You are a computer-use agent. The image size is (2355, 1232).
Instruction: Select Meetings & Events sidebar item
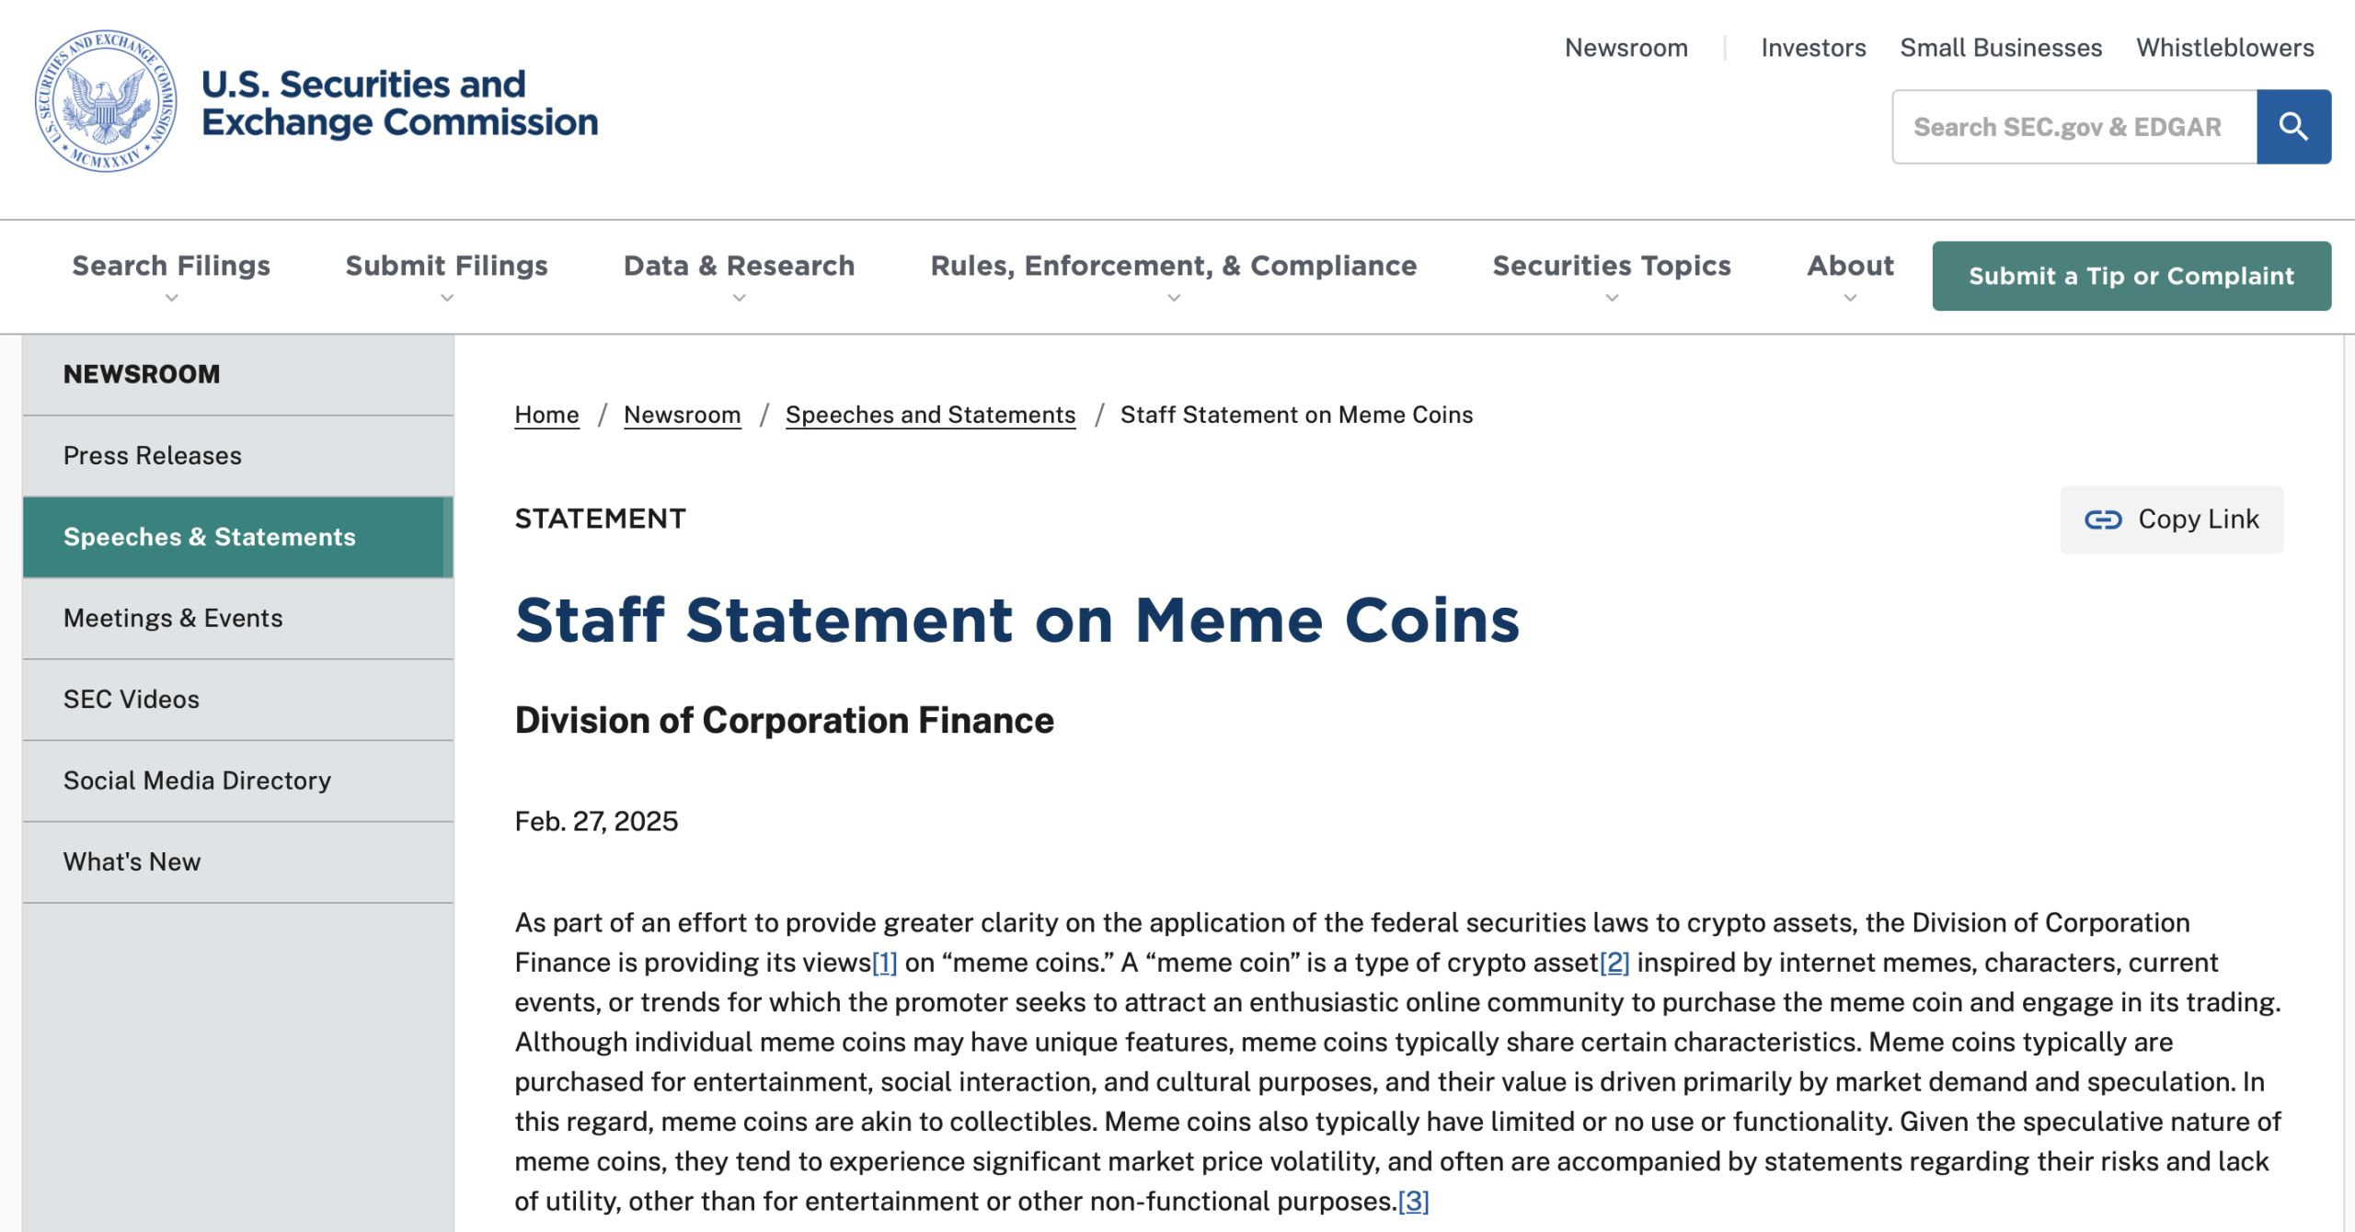(x=173, y=618)
